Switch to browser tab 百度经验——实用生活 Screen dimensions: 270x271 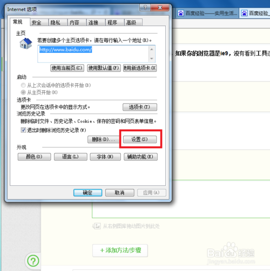207,13
